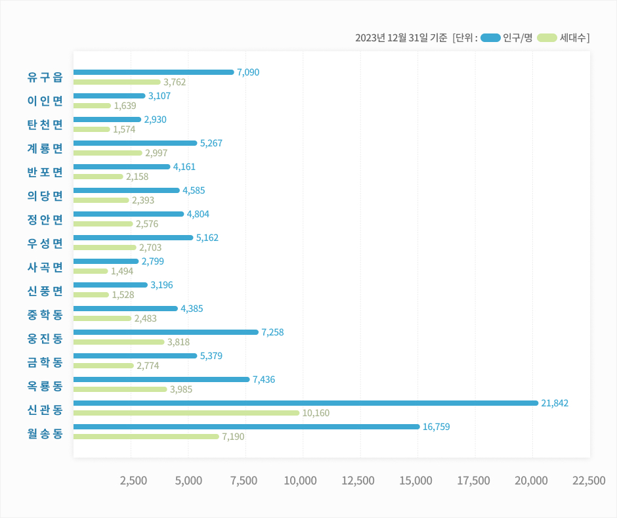This screenshot has height=518, width=617.
Task: Click the 10,160 household value label
Action: point(316,413)
